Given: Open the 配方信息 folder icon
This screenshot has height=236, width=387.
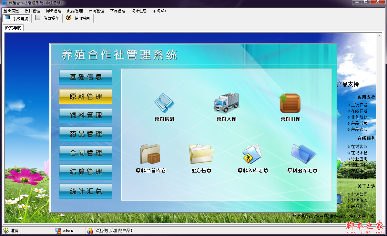Looking at the screenshot, I should coord(201,154).
